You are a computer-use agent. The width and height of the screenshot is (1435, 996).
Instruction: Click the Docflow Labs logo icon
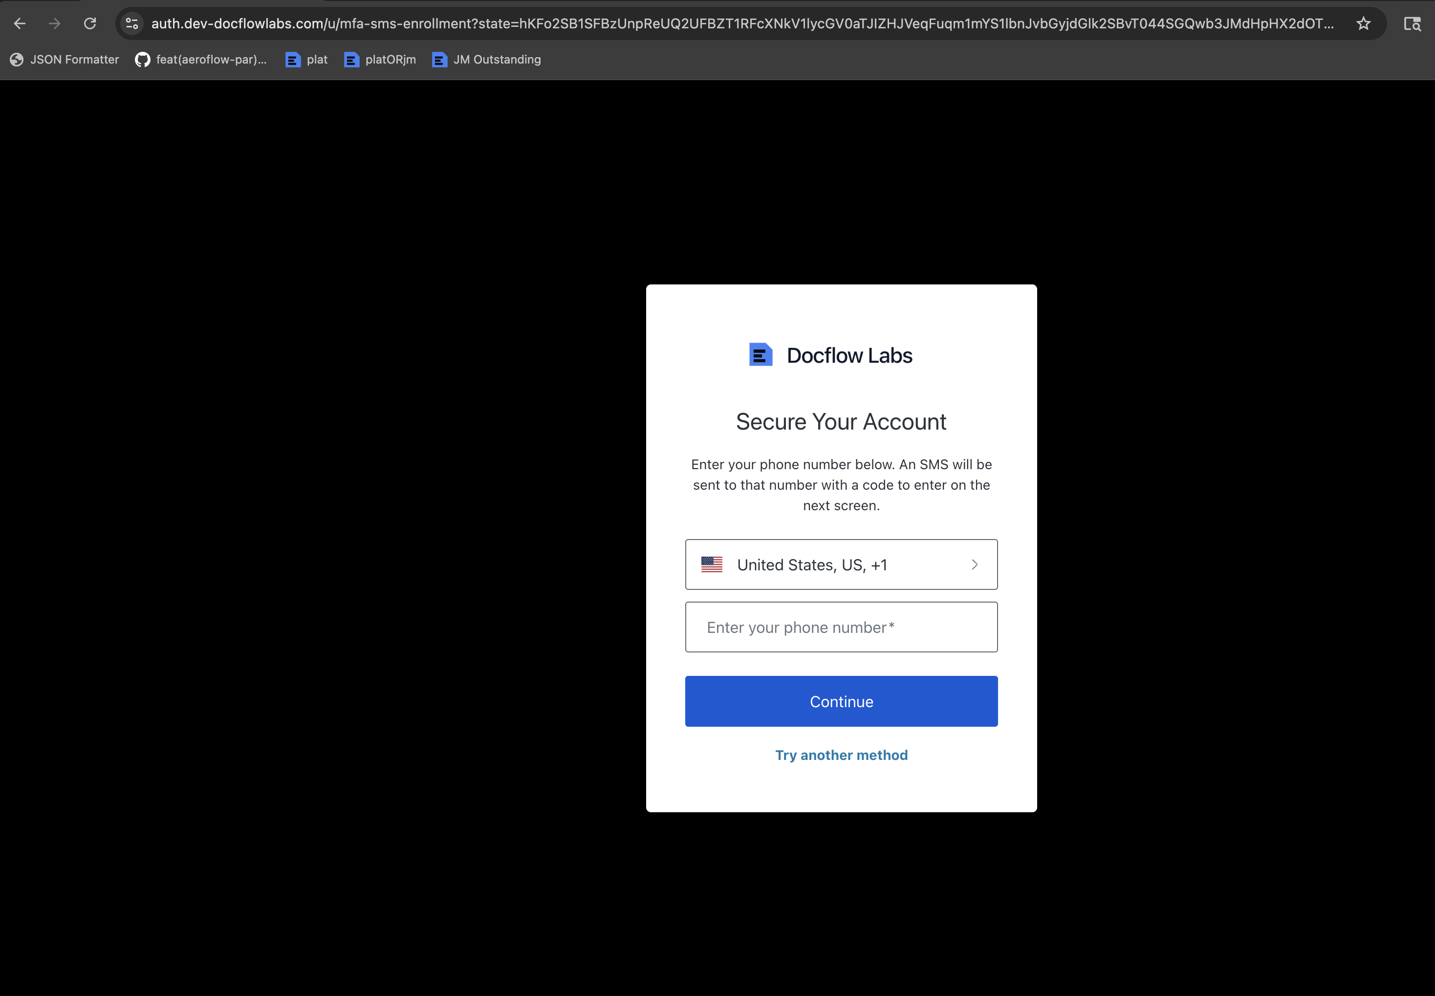coord(760,354)
